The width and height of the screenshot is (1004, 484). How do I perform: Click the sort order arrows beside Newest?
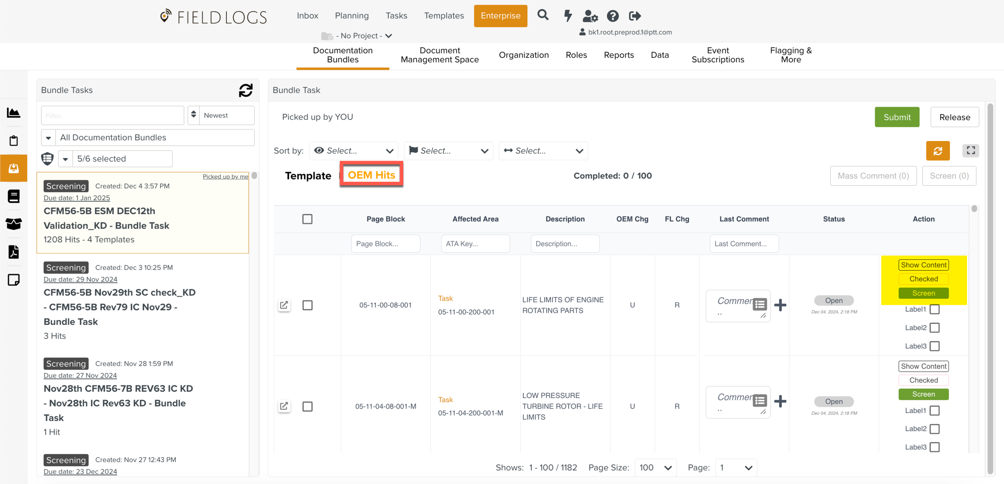pos(194,115)
